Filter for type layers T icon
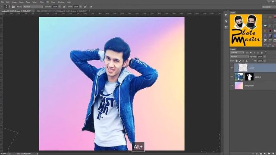 coord(254,53)
